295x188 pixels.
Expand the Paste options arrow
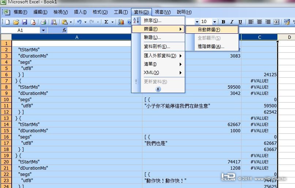(x=71, y=22)
